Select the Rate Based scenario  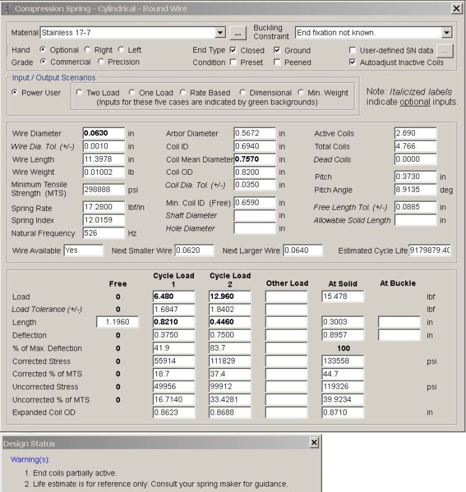pyautogui.click(x=183, y=92)
